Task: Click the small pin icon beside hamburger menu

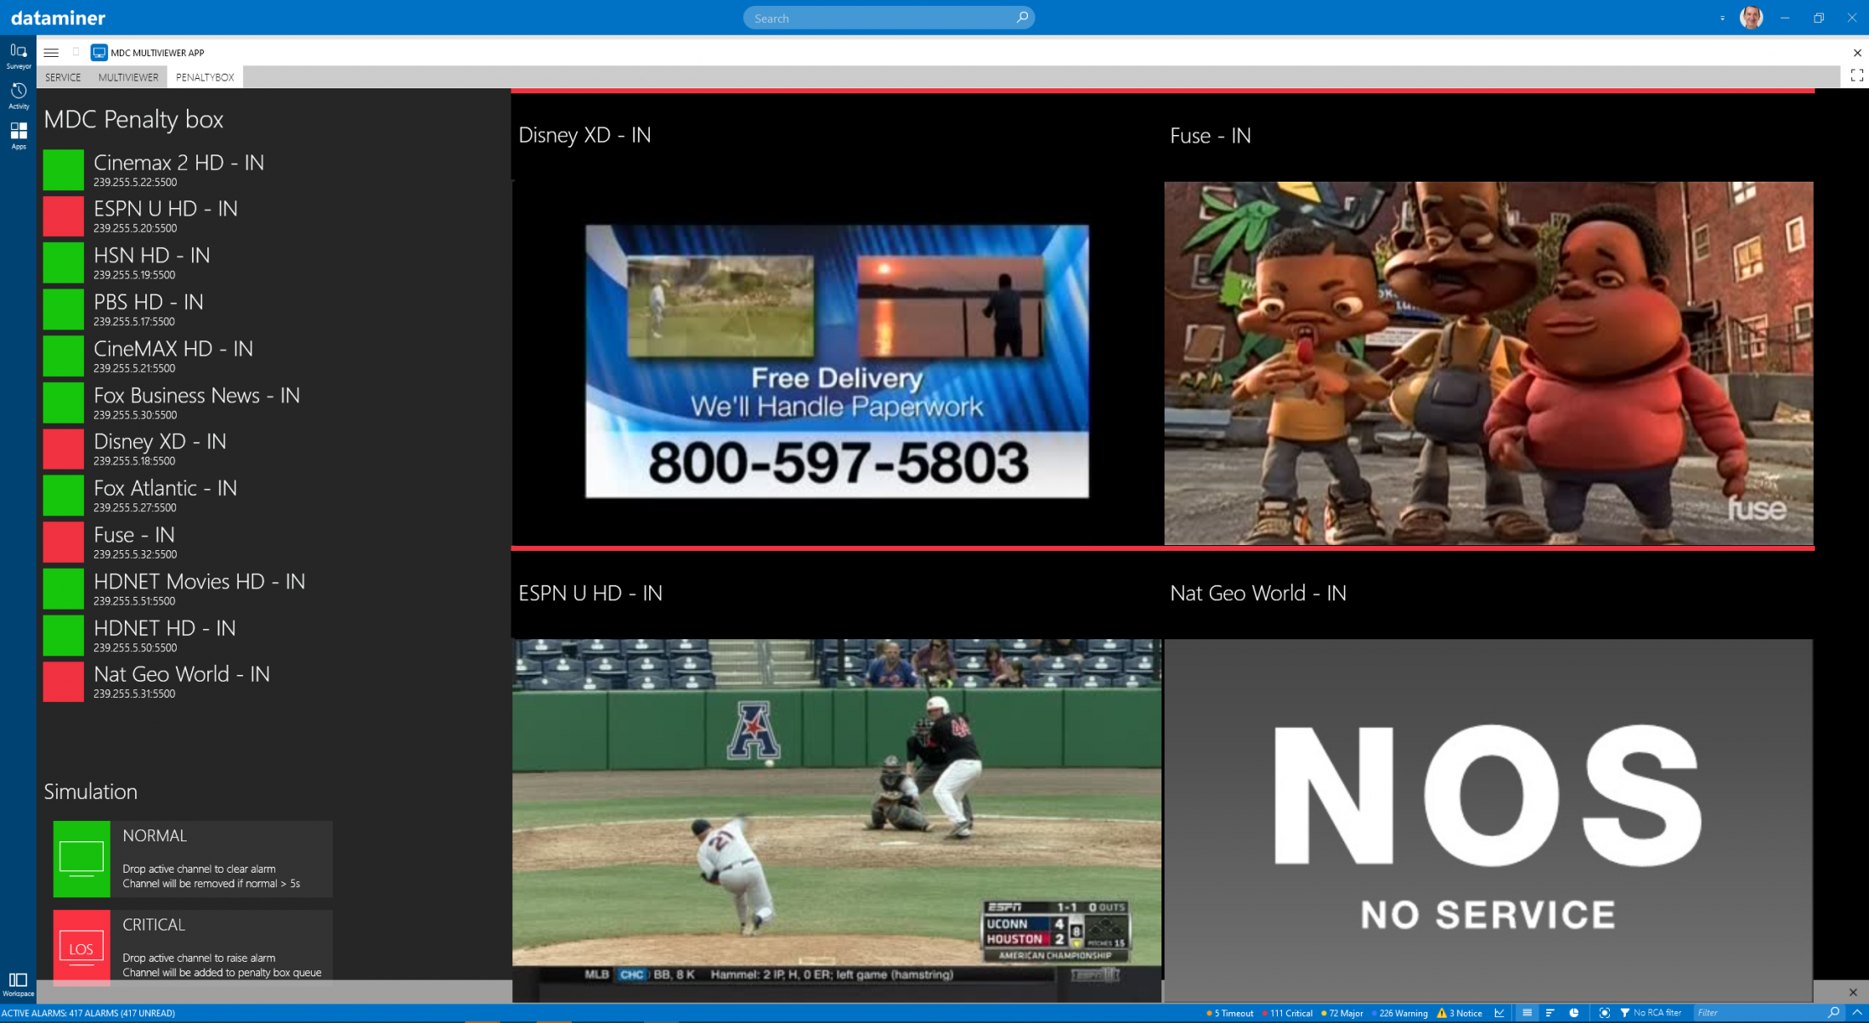Action: pyautogui.click(x=76, y=53)
